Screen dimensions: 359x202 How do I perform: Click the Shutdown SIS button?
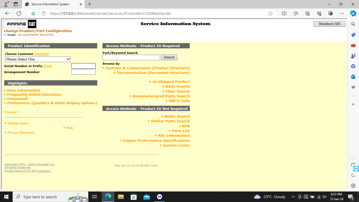330,24
